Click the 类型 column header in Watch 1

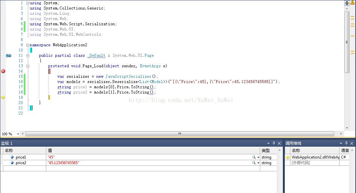pyautogui.click(x=268, y=151)
